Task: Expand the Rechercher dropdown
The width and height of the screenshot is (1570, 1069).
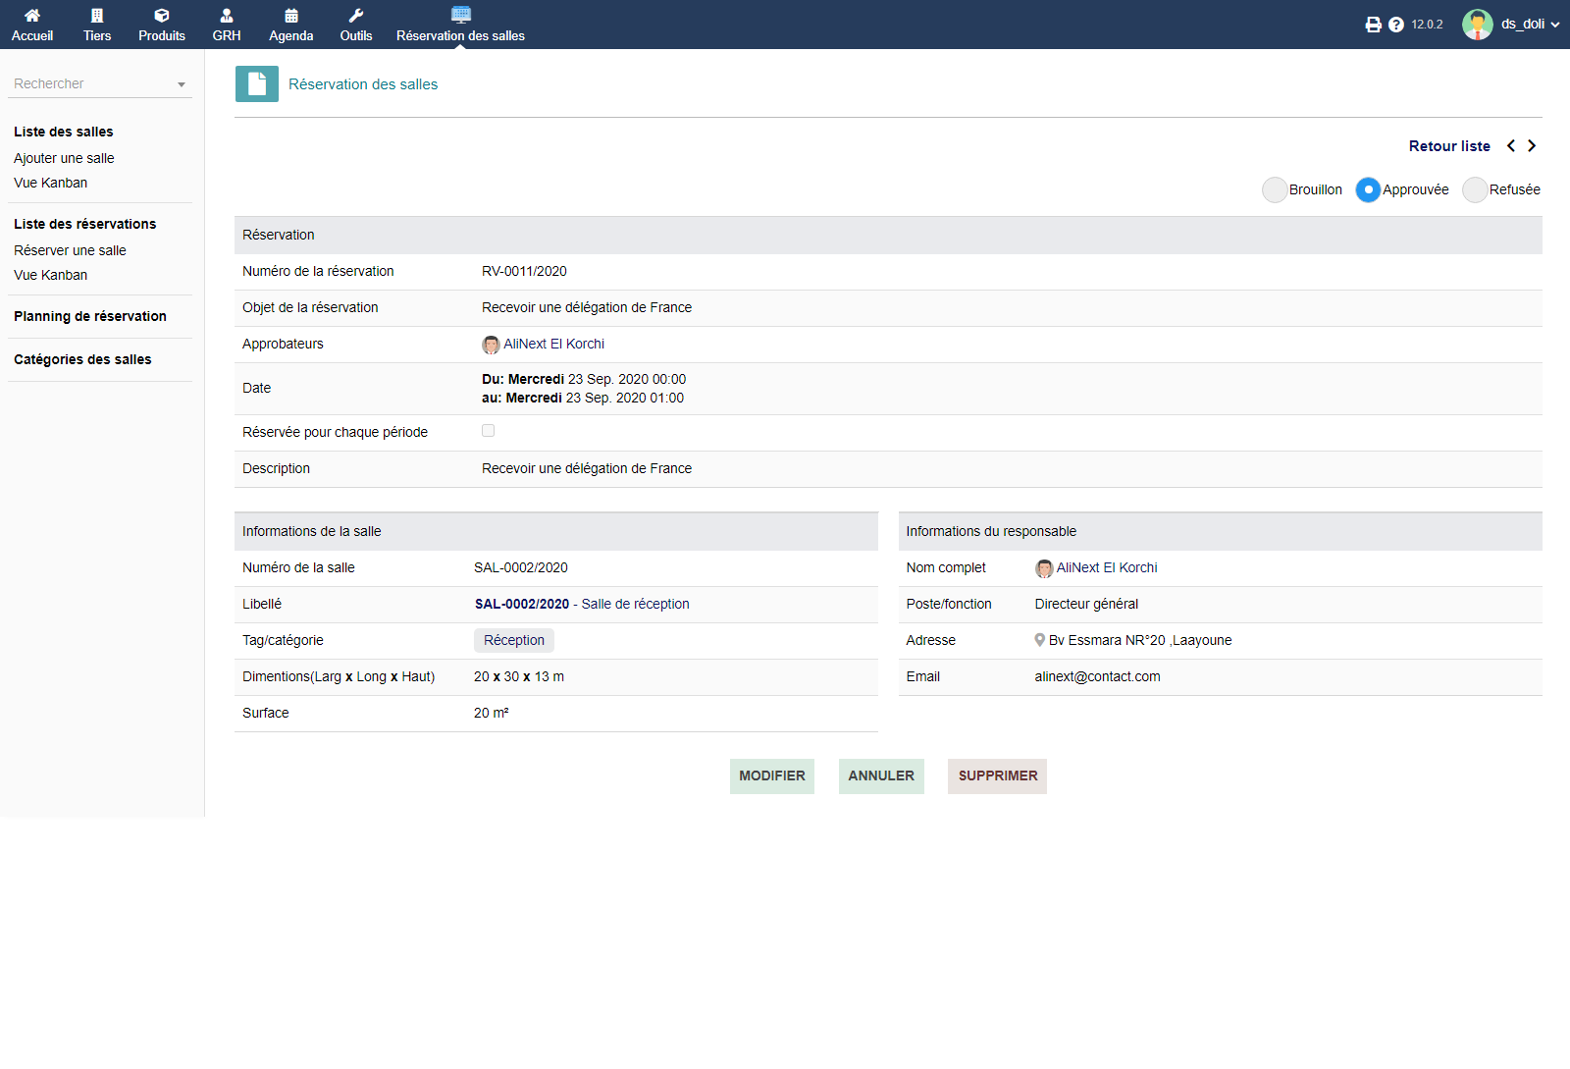Action: [x=182, y=84]
